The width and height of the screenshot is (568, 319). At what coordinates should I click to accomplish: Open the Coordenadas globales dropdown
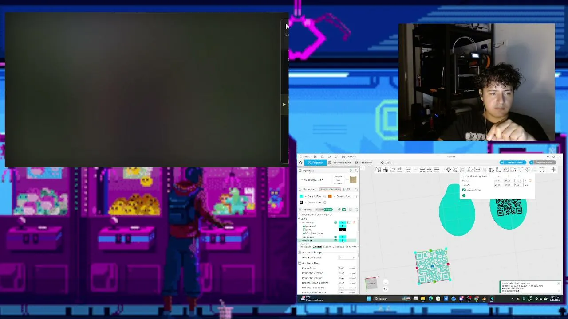(x=478, y=176)
